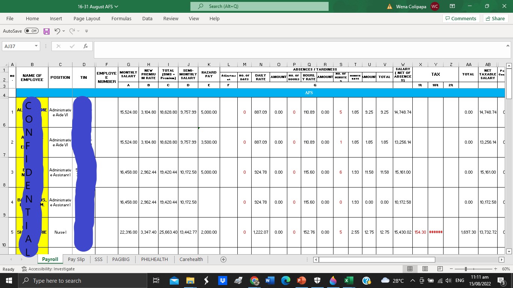513x288 pixels.
Task: Open the Insert ribbon tab
Action: [56, 18]
